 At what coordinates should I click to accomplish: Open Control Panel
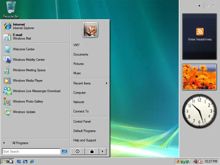tap(90, 122)
